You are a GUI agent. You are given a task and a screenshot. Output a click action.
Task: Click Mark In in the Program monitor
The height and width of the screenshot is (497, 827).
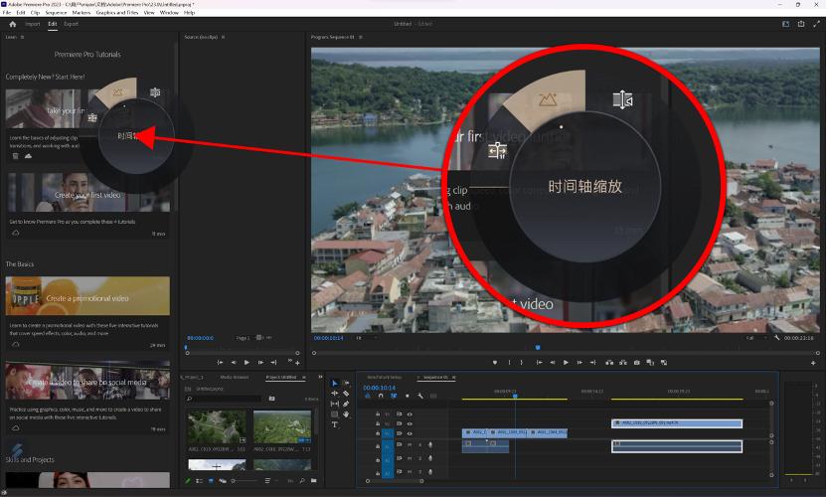[x=509, y=363]
